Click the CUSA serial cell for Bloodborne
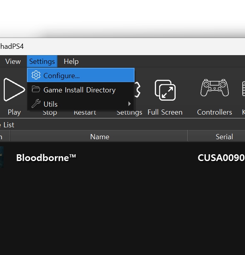The image size is (245, 255). (x=221, y=158)
